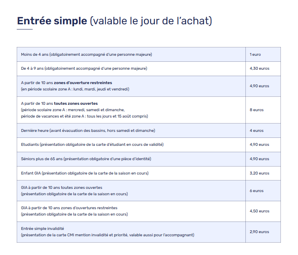This screenshot has height=255, width=298.
Task: Select the "Moins de 4 ans" row text
Action: point(86,54)
